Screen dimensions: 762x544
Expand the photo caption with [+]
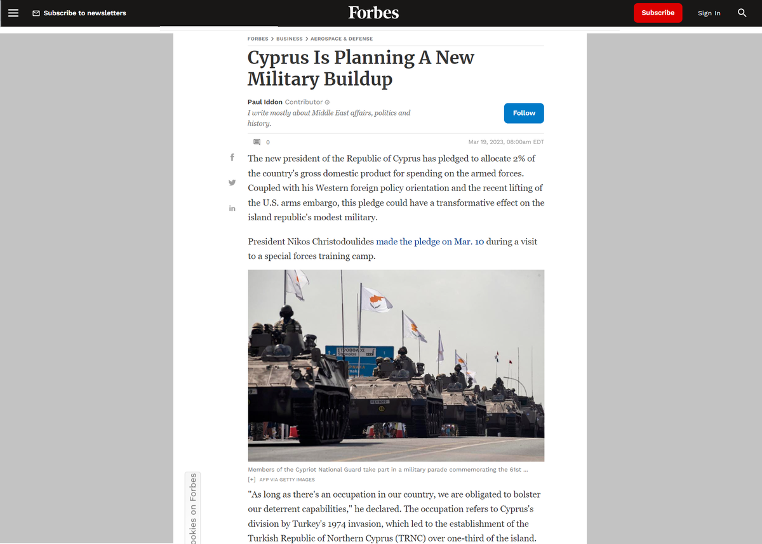[251, 480]
